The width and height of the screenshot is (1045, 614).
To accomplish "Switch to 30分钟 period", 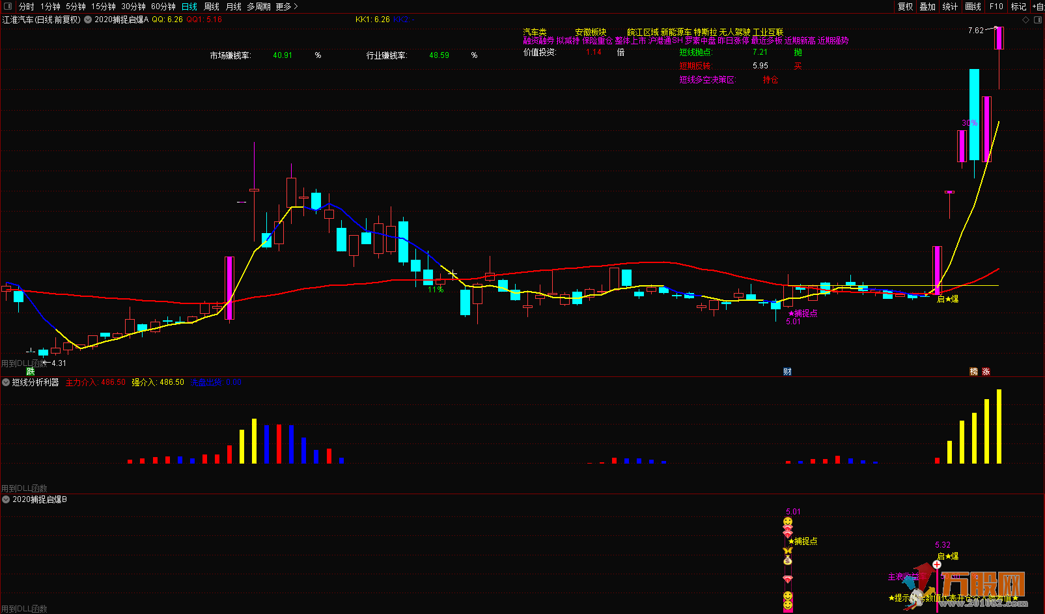I will coord(133,7).
